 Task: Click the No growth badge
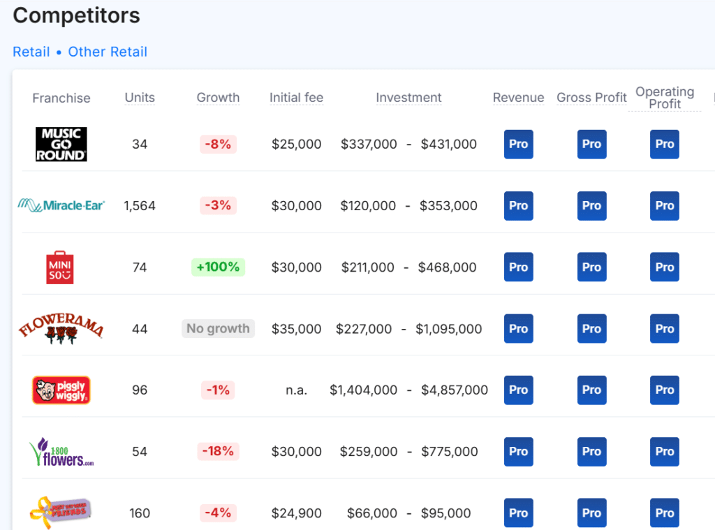[x=218, y=328]
